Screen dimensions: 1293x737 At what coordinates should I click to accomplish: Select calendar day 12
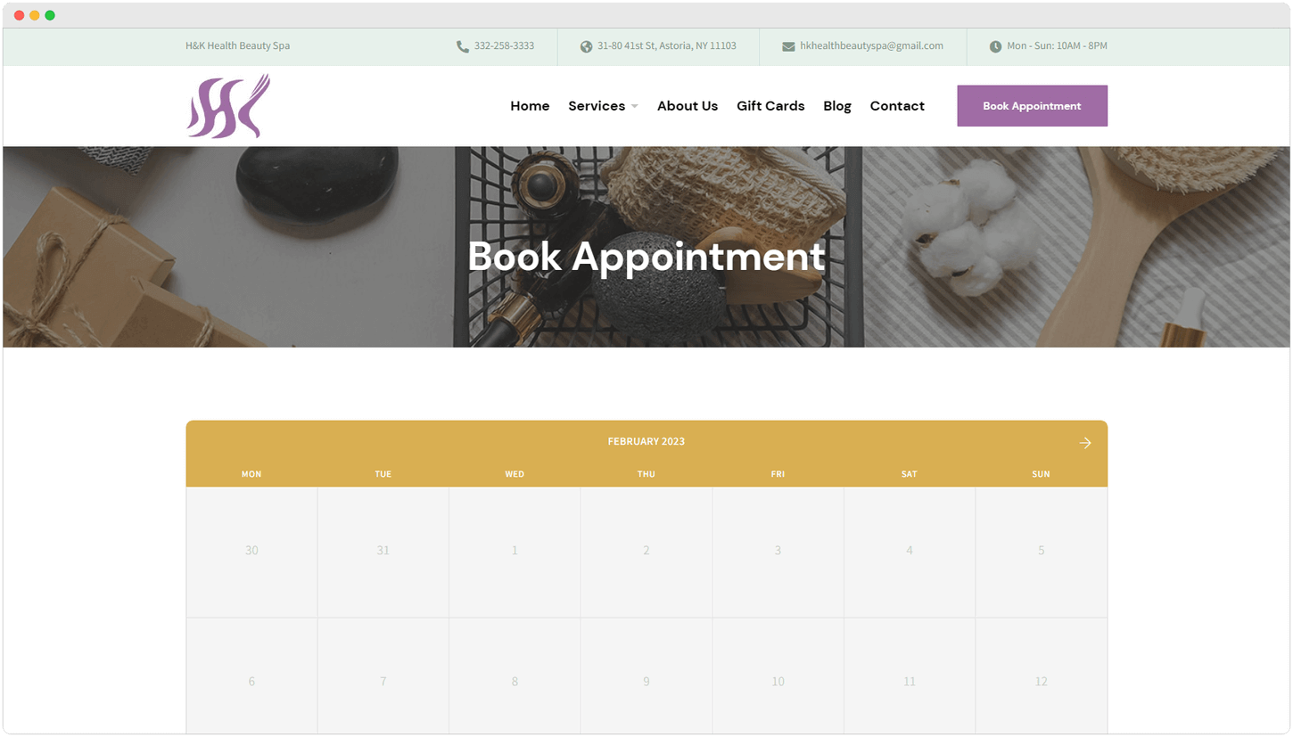click(1041, 676)
